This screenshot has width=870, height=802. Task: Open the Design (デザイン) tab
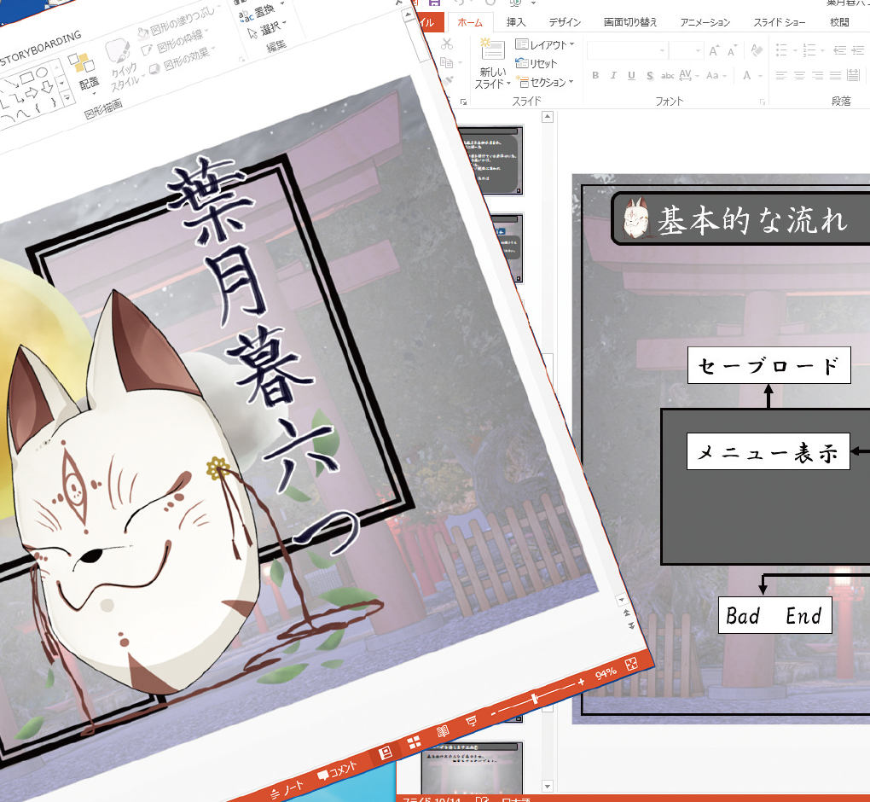click(565, 22)
